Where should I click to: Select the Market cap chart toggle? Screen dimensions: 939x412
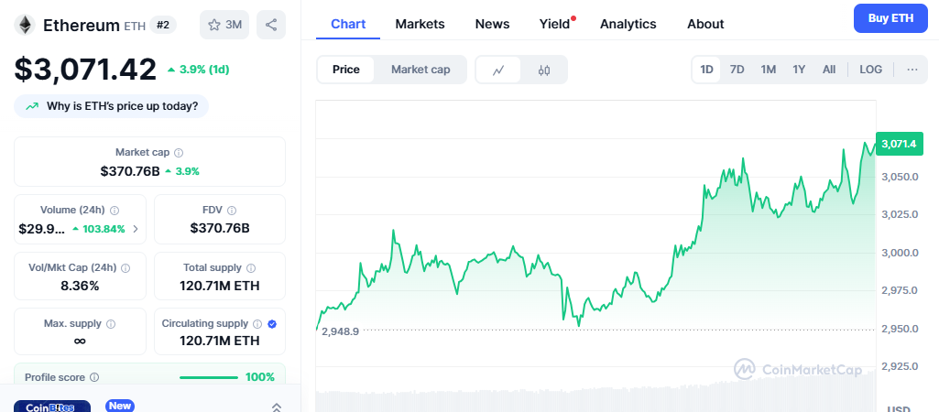point(420,70)
